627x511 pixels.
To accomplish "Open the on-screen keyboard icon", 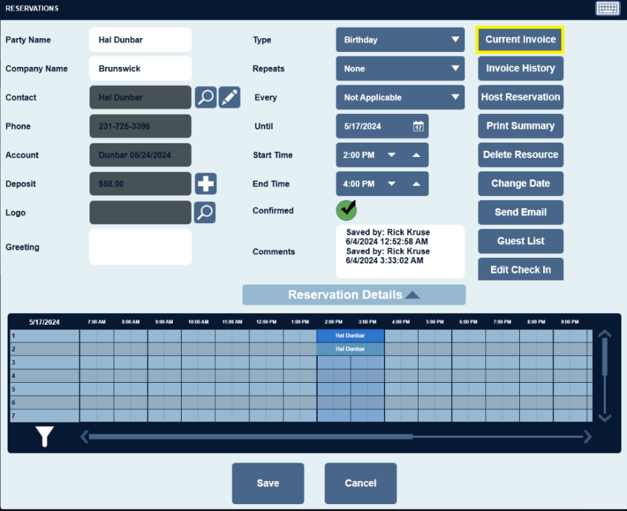I will (607, 8).
